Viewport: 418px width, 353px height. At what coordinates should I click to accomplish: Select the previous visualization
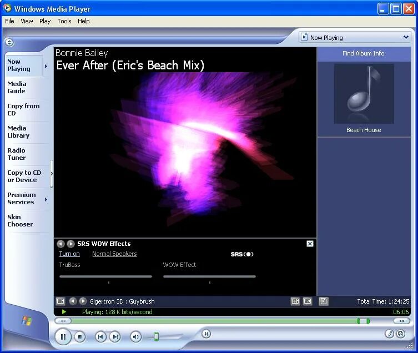tap(73, 301)
